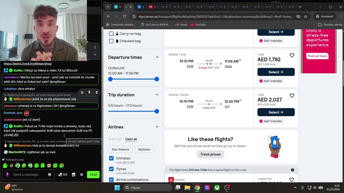Open Task View on taskbar
Screen dimensions: 344x193
coord(177,188)
